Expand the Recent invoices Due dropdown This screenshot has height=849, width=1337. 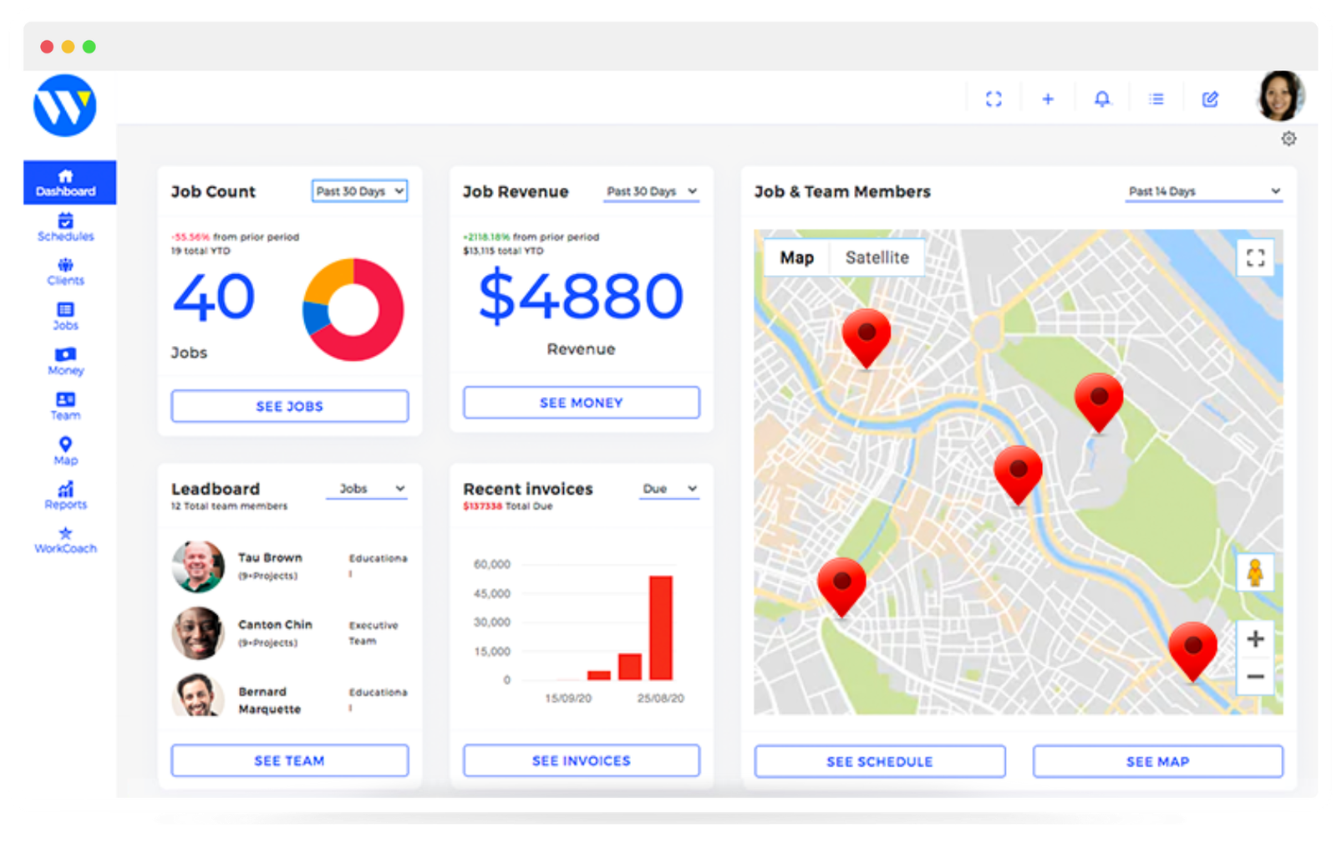669,489
